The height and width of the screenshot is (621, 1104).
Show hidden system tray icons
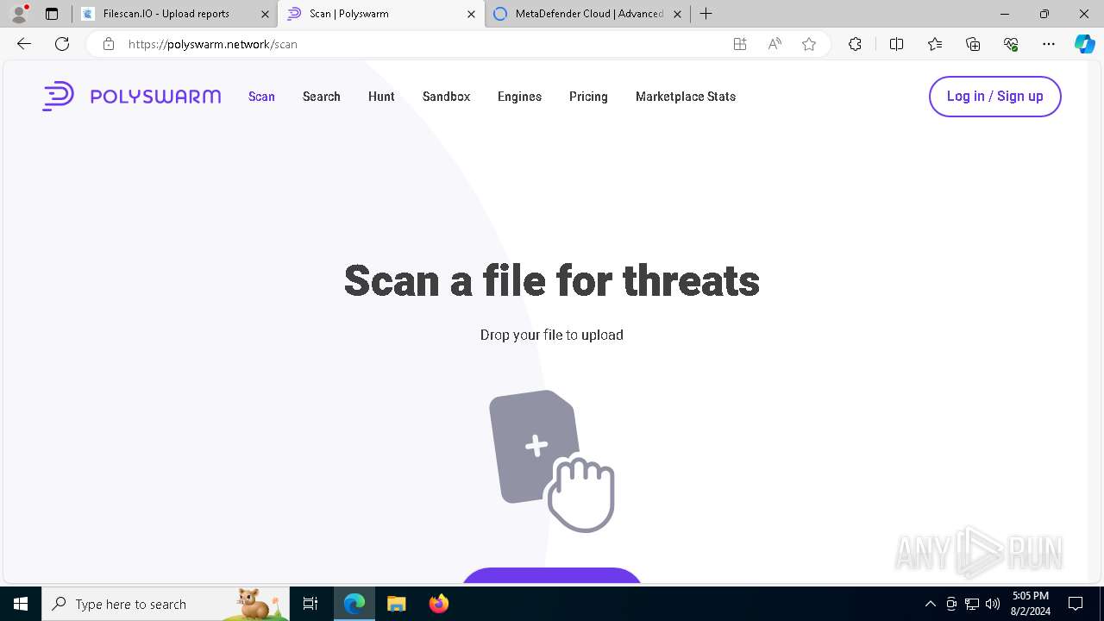930,604
